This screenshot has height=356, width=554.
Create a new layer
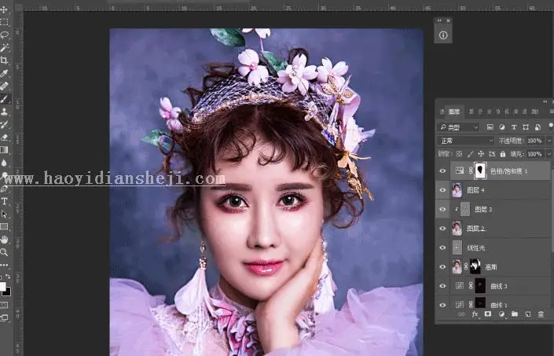[527, 314]
